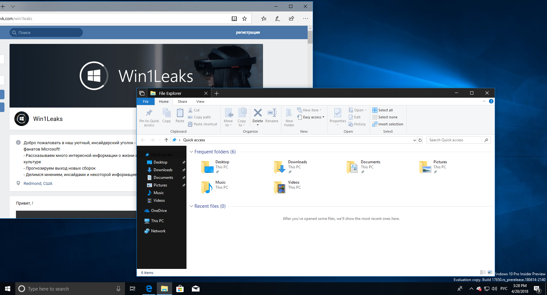Open recent locations dropdown arrow
The width and height of the screenshot is (547, 295).
[x=160, y=140]
